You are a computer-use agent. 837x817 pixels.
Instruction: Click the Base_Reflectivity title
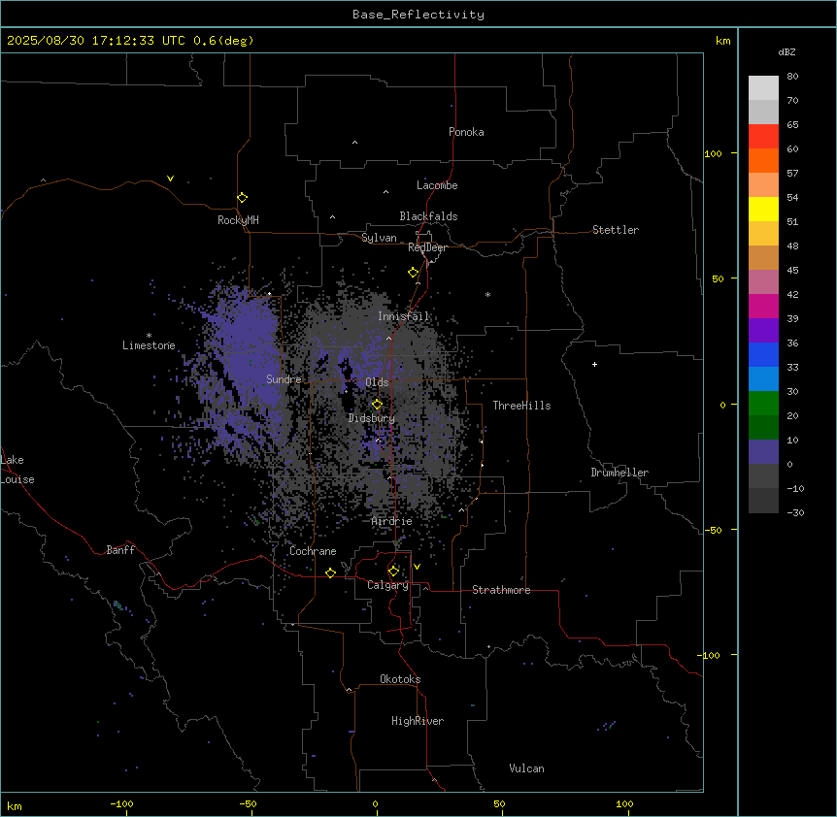point(418,15)
